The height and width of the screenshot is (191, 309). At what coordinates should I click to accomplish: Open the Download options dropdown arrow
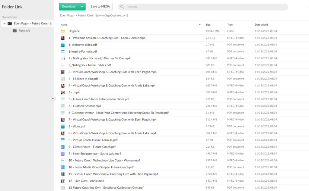pyautogui.click(x=82, y=7)
